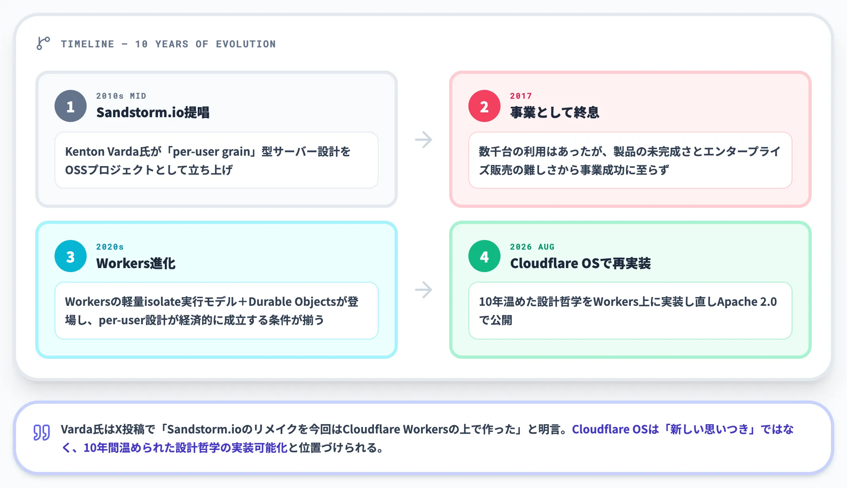Click the green number 4 circle badge
The image size is (847, 488).
(x=484, y=256)
